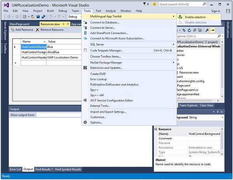Switch to Class View tab
The image size is (233, 180).
point(207,105)
